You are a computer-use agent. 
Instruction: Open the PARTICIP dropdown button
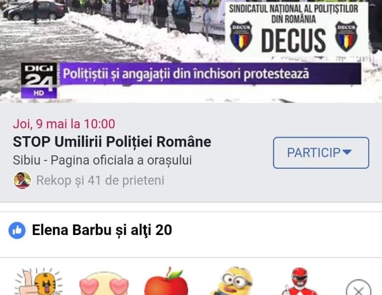[x=321, y=153]
